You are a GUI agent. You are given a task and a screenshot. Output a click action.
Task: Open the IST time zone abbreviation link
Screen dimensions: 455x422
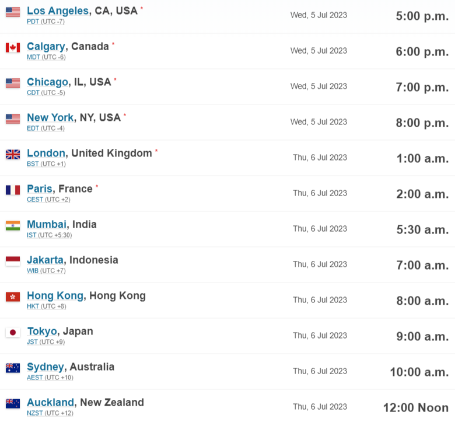(x=32, y=235)
